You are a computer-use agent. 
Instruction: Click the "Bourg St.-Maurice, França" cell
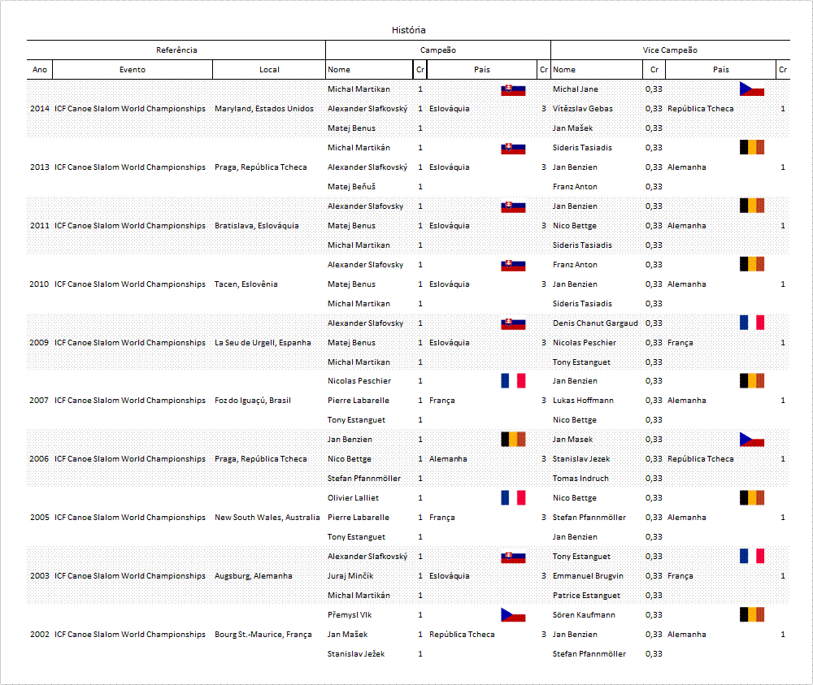(263, 635)
